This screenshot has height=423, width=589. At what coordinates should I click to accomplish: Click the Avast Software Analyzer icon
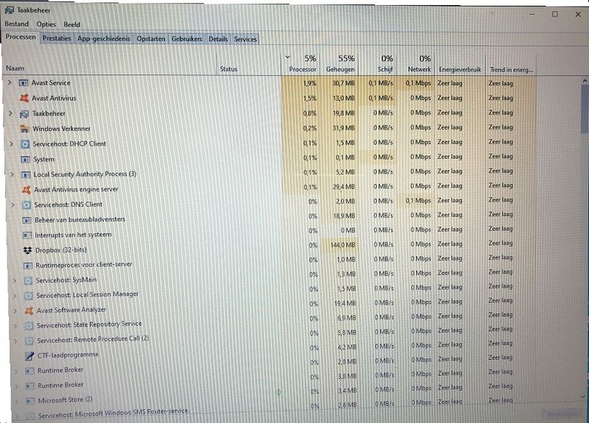[x=29, y=310]
